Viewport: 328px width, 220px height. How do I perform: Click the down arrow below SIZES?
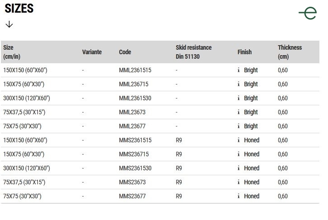coord(9,24)
